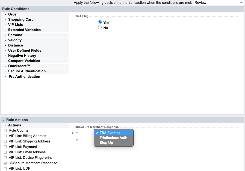Tick the VIP List: Payment checkbox

tap(5, 147)
